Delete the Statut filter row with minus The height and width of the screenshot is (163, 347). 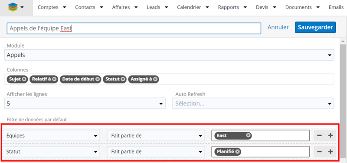[319, 151]
